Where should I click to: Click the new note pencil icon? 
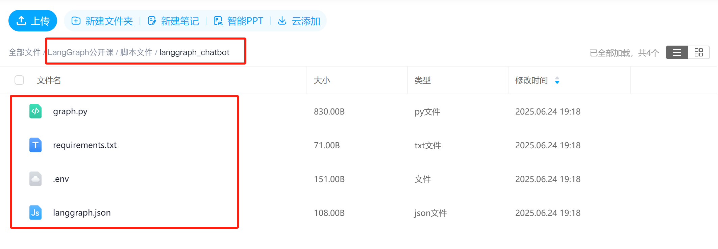152,21
